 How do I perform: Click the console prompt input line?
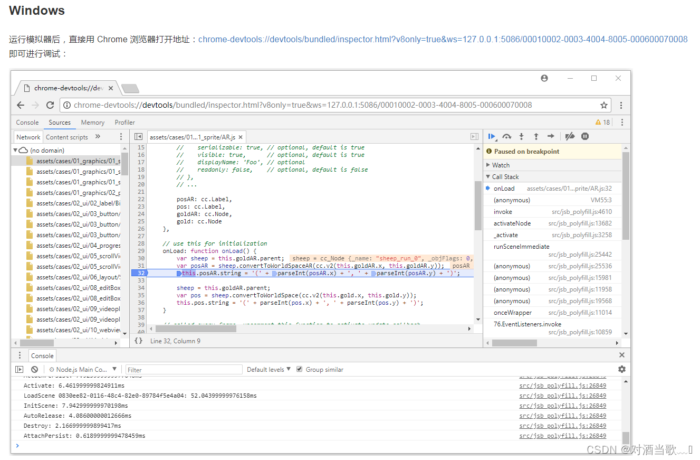317,446
